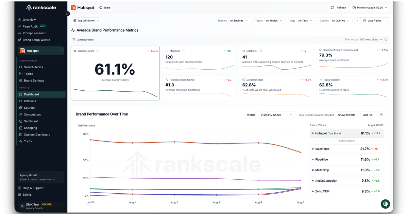408x214 pixels.
Task: Show info for Visibility Score
Action: pos(98,51)
